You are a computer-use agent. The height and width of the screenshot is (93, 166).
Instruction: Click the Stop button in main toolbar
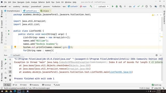[125, 6]
